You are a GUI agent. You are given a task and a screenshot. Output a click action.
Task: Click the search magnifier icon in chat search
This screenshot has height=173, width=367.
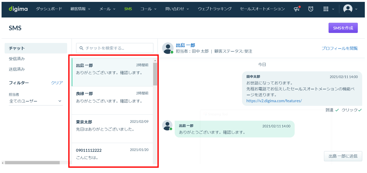[81, 48]
